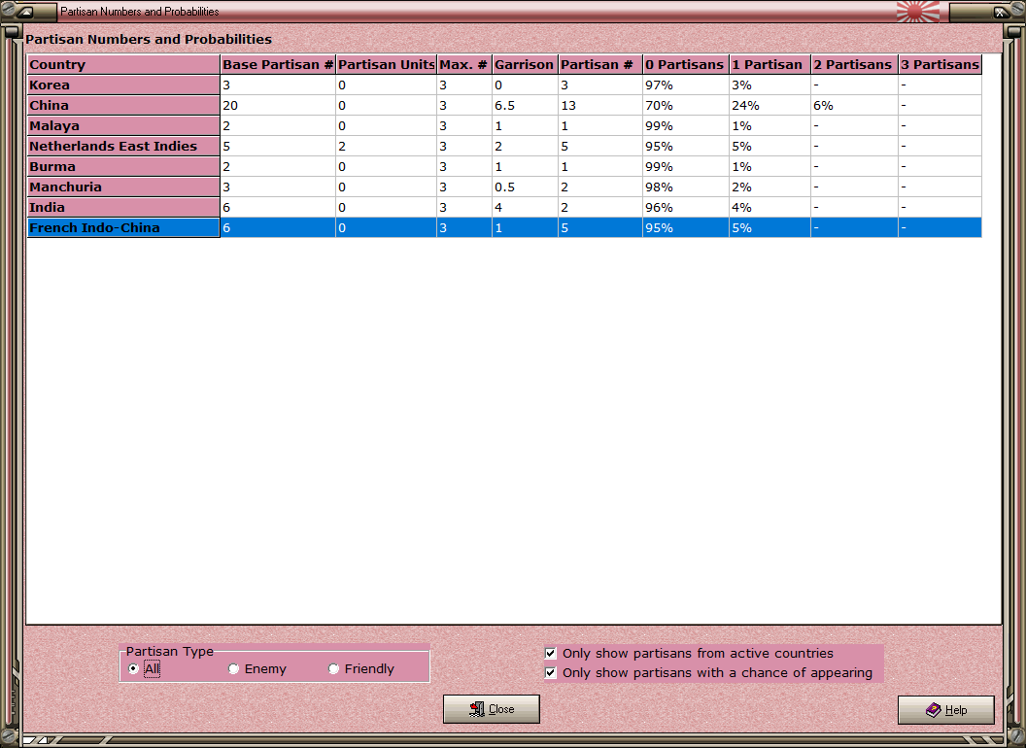Sort by the Country column header

[123, 64]
